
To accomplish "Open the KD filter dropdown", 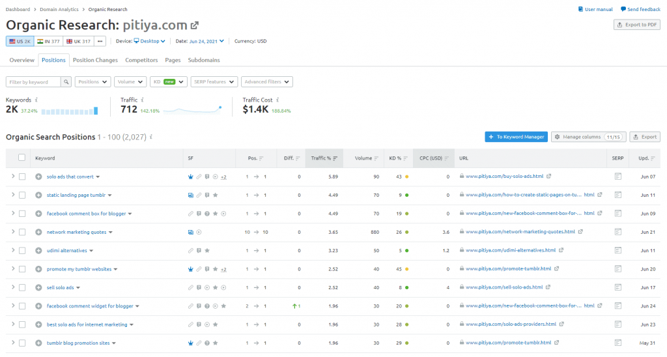I will click(169, 81).
